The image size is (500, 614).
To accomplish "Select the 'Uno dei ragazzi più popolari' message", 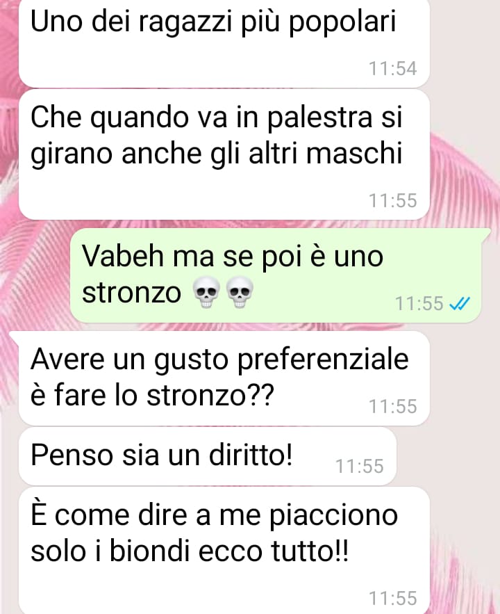I will (224, 44).
